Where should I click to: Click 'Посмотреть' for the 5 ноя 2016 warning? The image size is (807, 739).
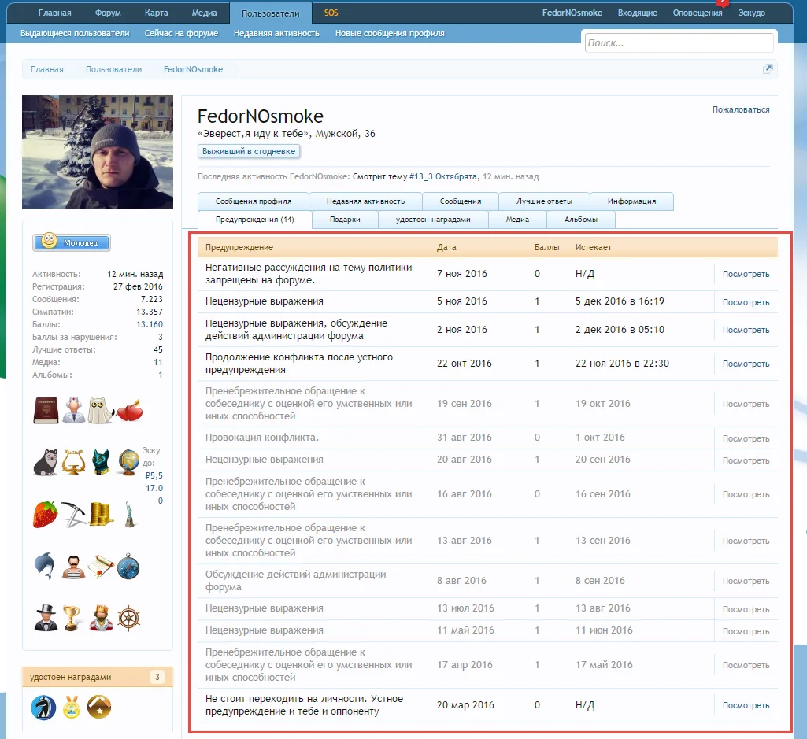click(746, 302)
